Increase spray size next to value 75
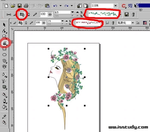Screen dimensions: 150x132 coord(67,21)
